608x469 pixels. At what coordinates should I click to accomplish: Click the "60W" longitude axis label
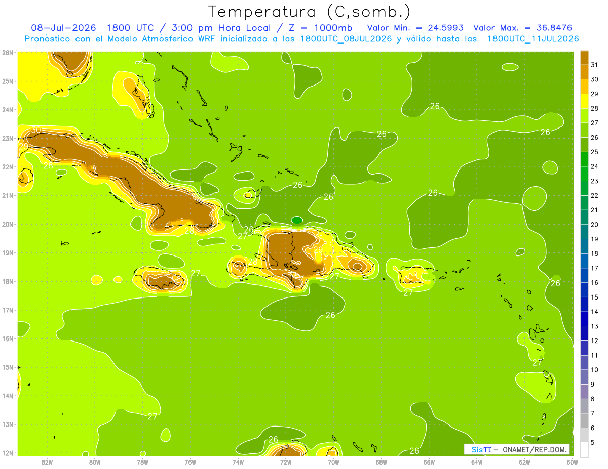point(572,462)
